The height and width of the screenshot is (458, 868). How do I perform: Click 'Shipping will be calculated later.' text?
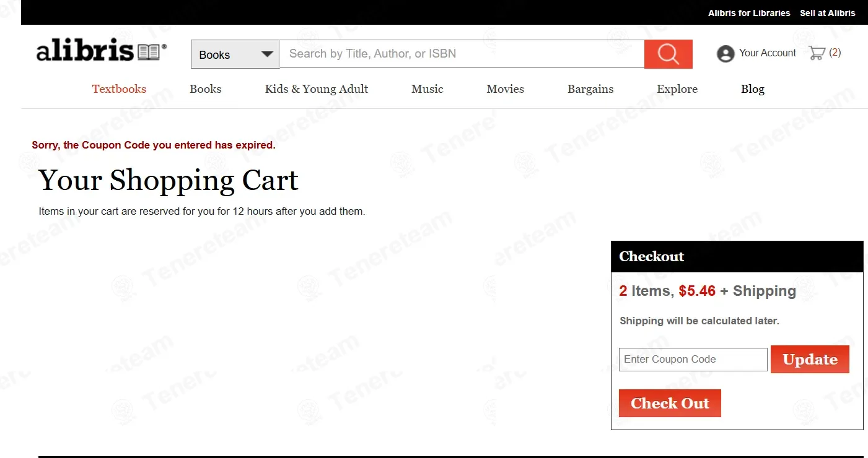(699, 321)
